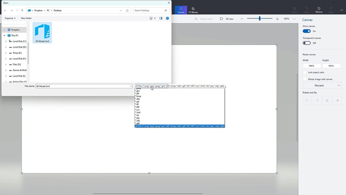Click the flip horizontal icon
The width and height of the screenshot is (346, 195).
(327, 100)
